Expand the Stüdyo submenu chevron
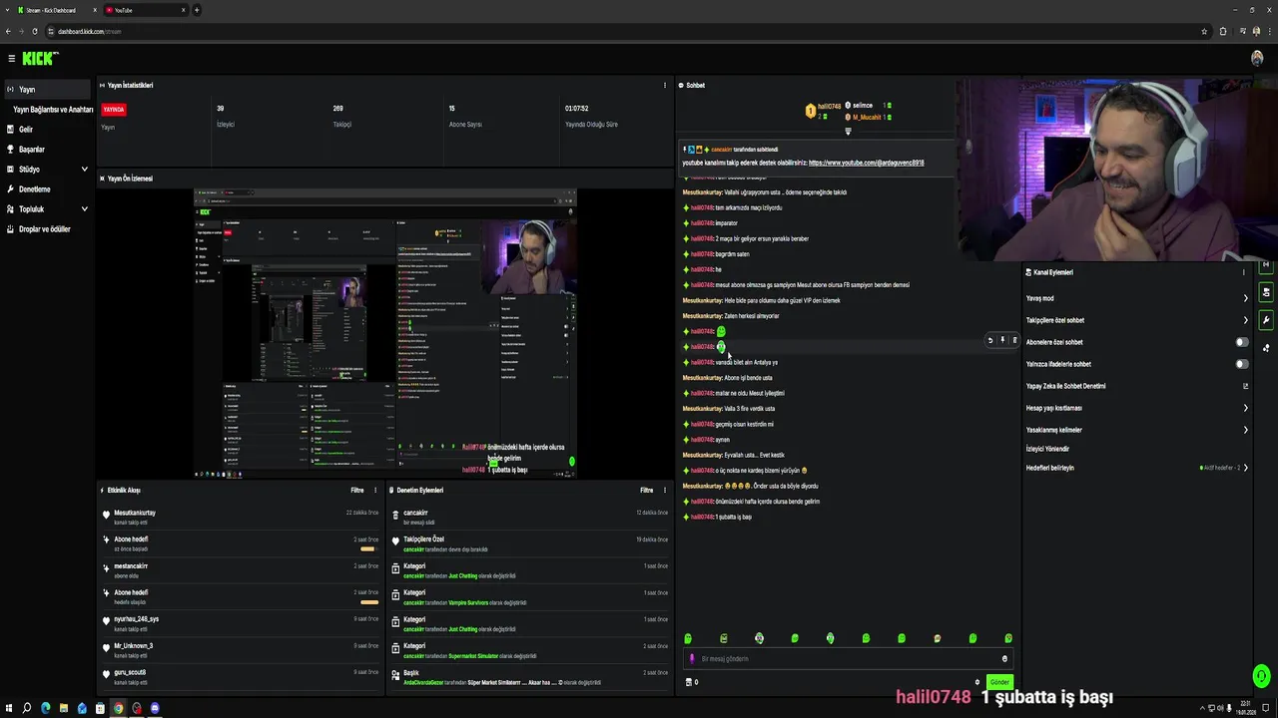The image size is (1278, 718). 84,170
